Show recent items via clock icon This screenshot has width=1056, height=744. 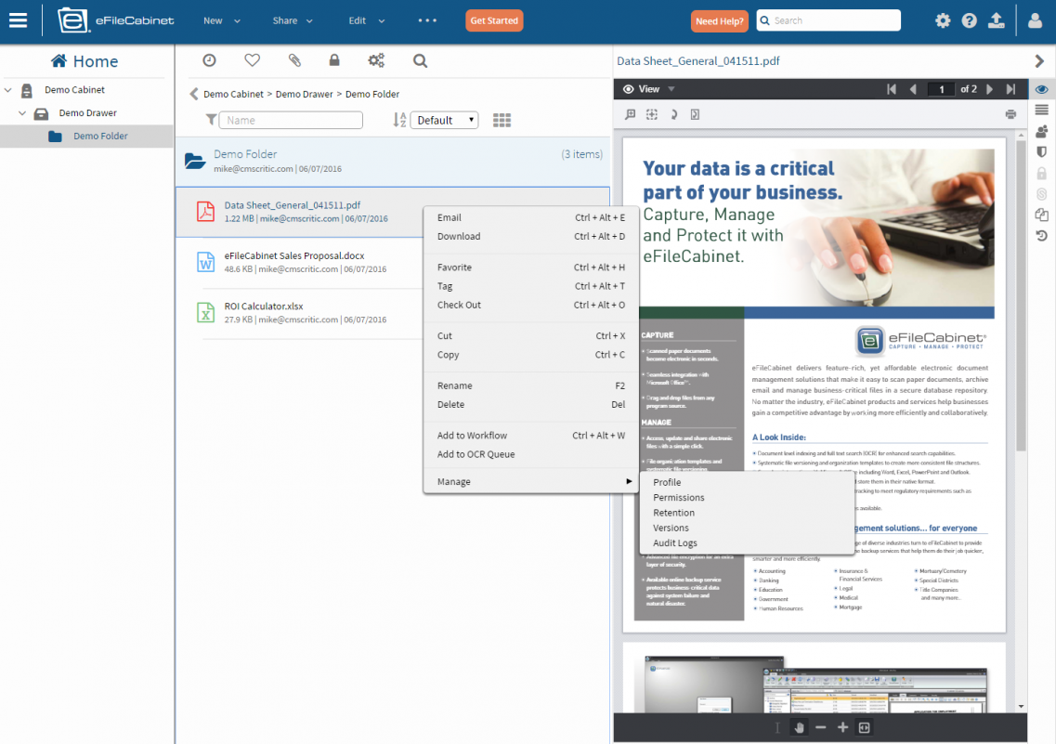point(210,60)
